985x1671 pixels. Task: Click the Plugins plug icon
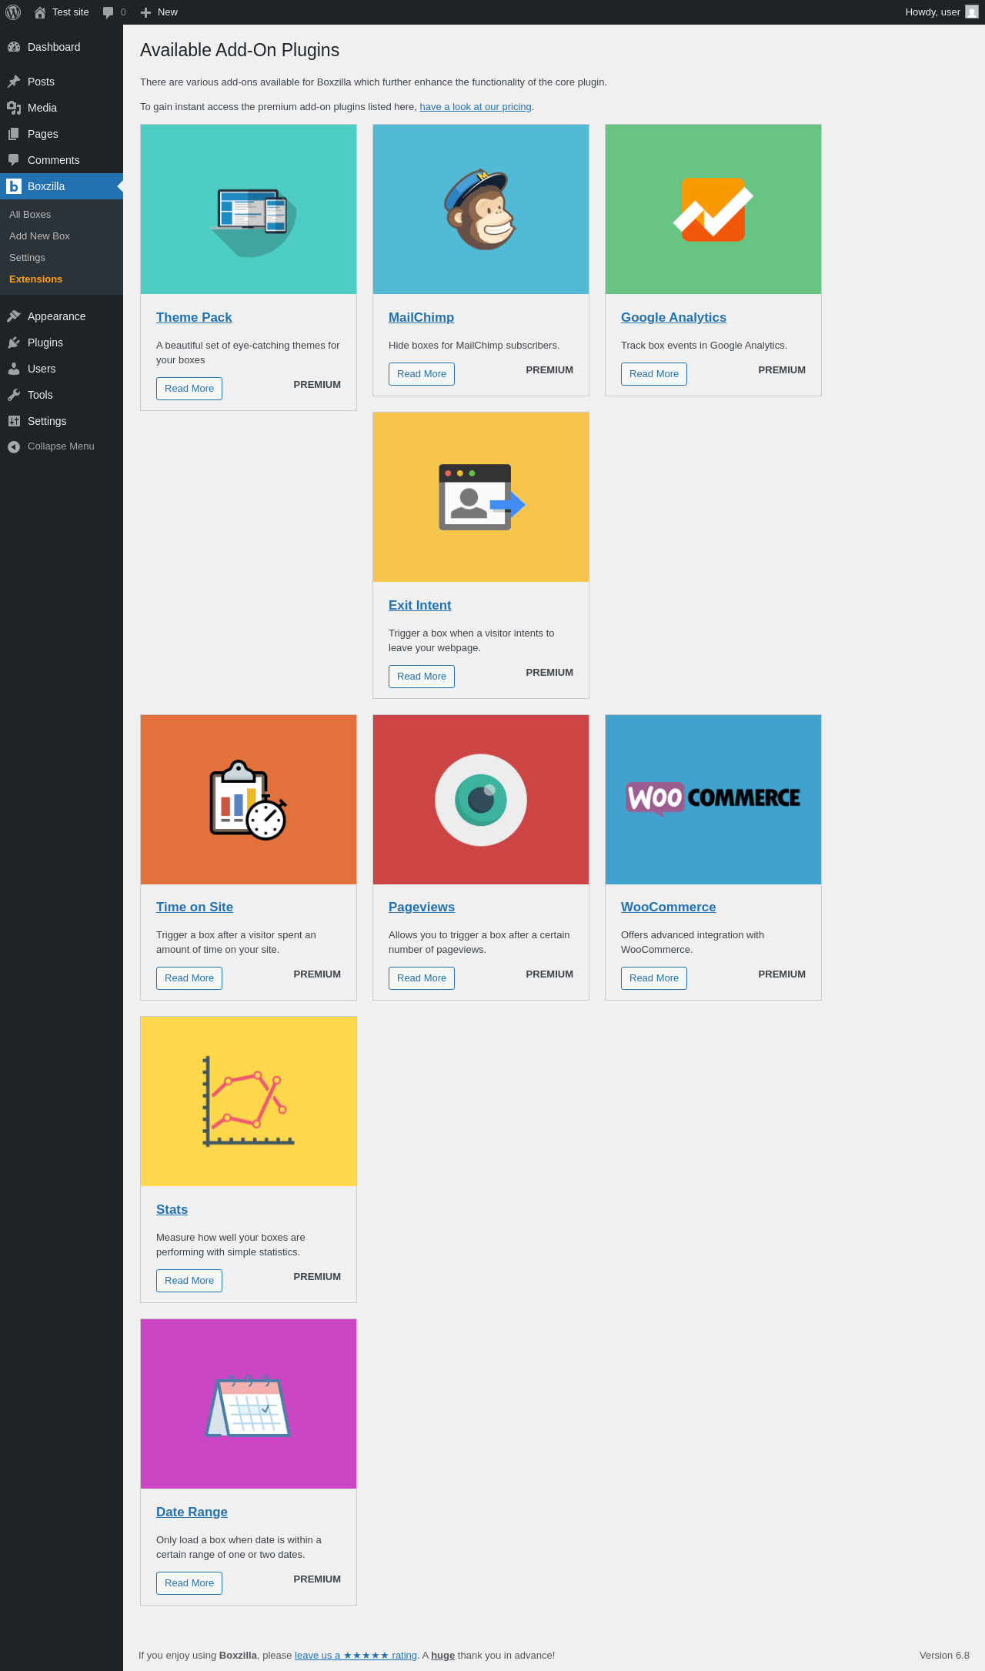(14, 343)
